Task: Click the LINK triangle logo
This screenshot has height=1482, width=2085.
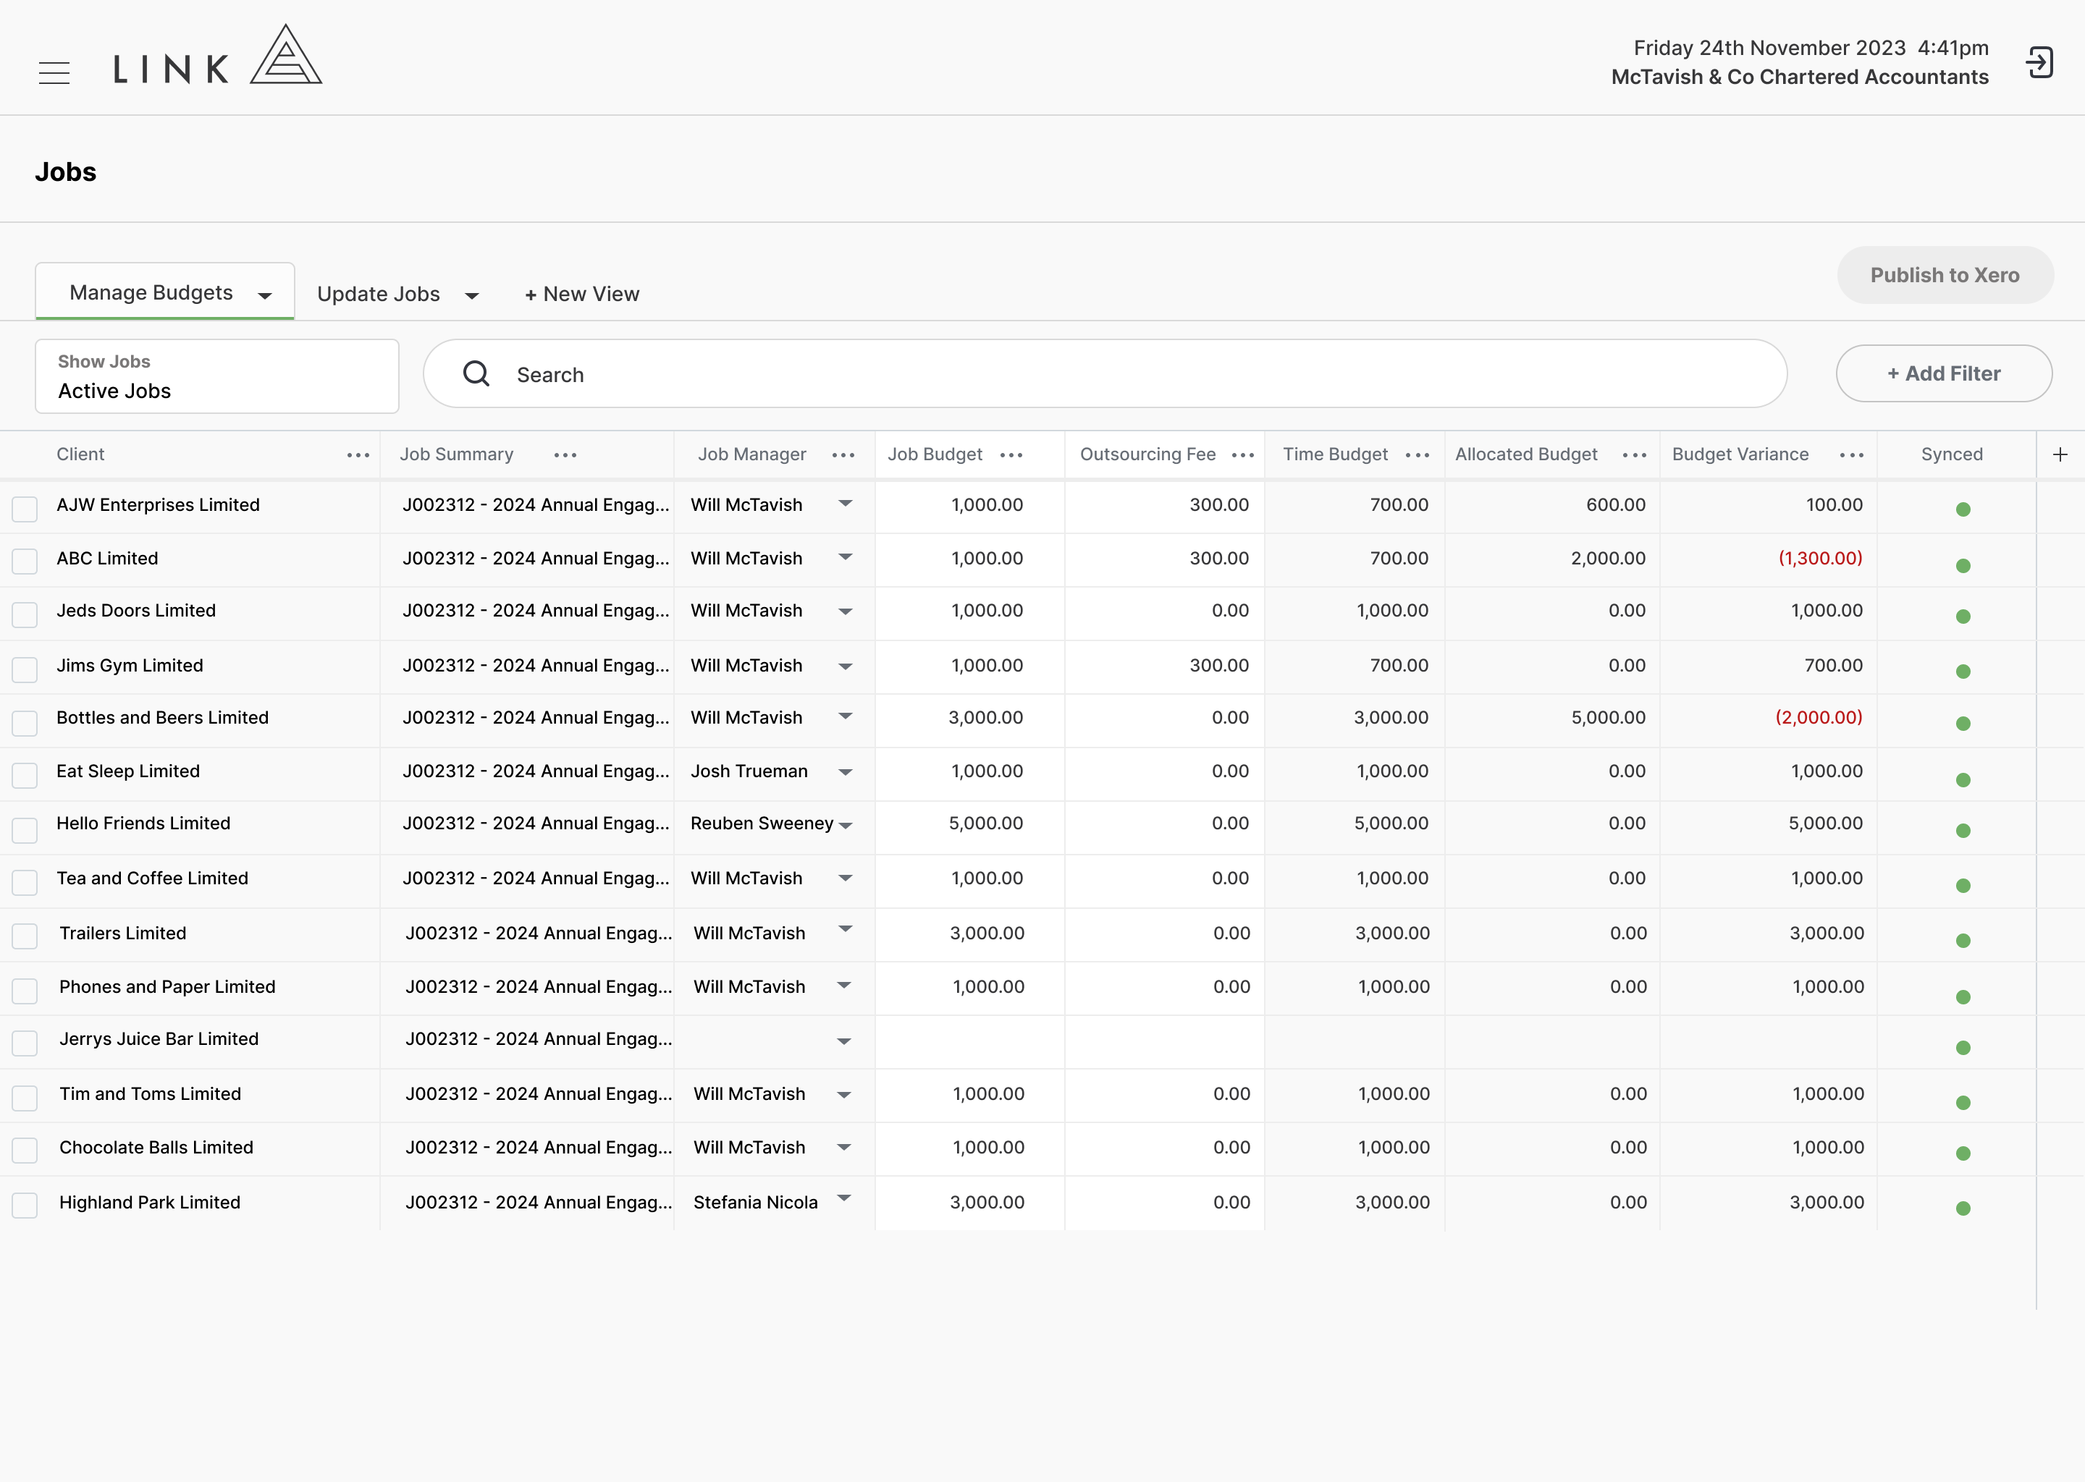Action: click(286, 55)
